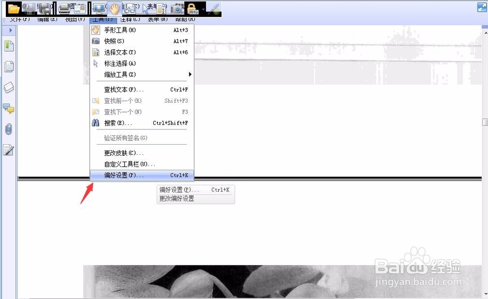Choose 快照 (S) from the menu
The image size is (488, 299).
pyautogui.click(x=142, y=41)
